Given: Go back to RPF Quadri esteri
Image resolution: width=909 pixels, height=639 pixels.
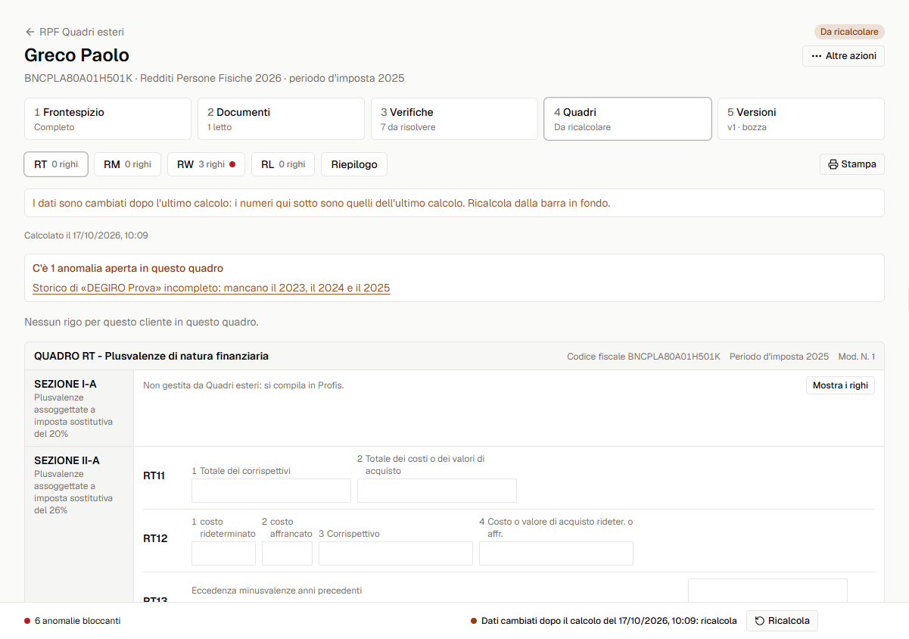Looking at the screenshot, I should (74, 32).
